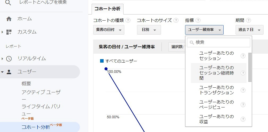Click the ユーザー person icon

point(9,72)
